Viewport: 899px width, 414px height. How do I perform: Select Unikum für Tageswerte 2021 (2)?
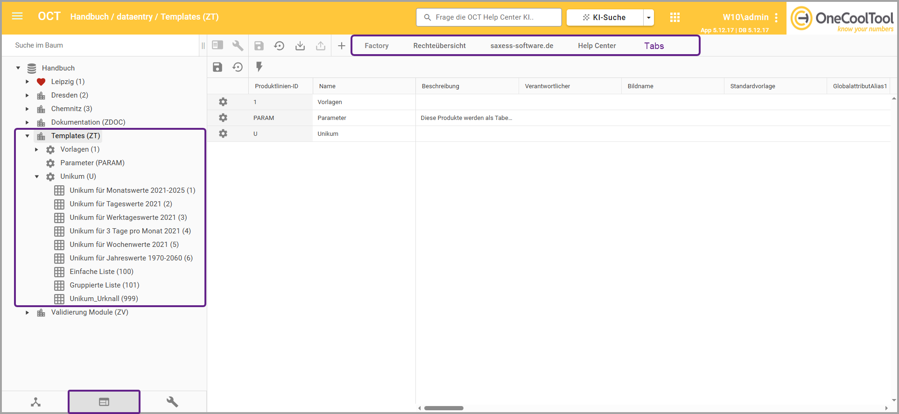120,204
